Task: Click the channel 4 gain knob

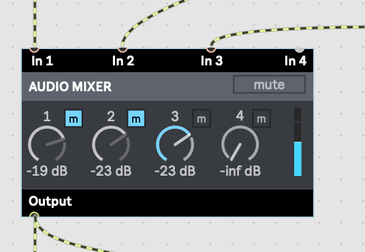Action: coord(240,144)
